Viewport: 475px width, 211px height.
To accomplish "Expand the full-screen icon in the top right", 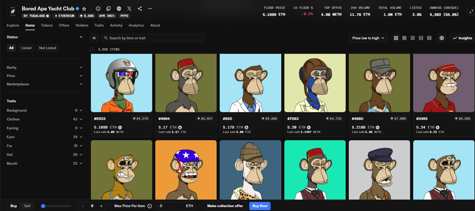I will [471, 11].
